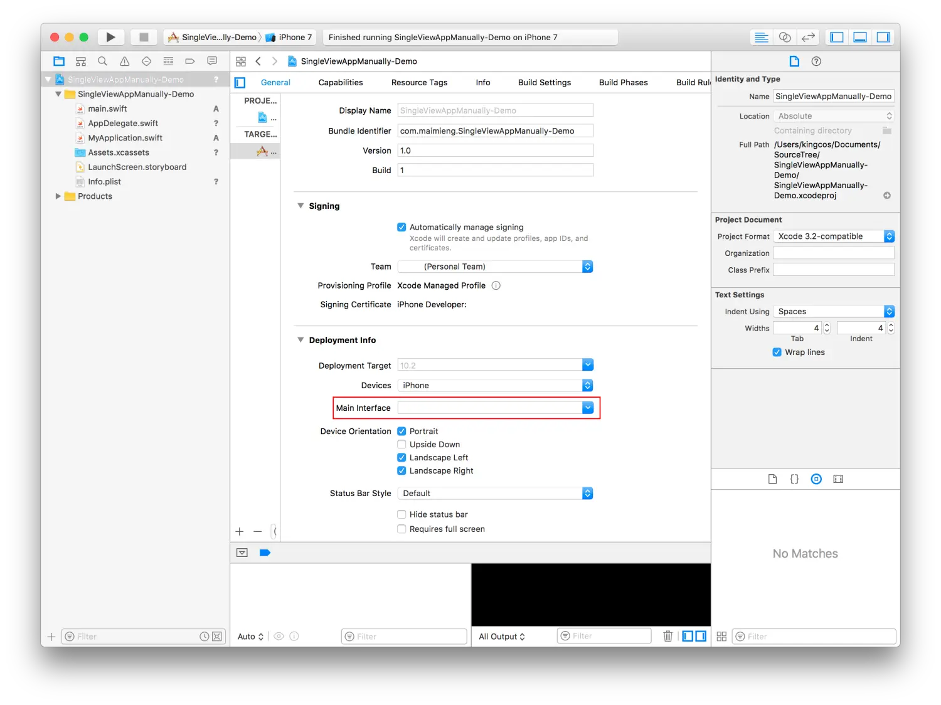941x705 pixels.
Task: Select the General tab
Action: 275,82
